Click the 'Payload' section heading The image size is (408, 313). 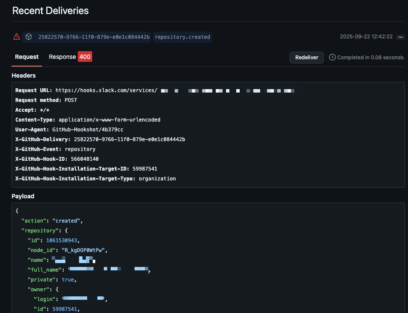click(x=23, y=197)
